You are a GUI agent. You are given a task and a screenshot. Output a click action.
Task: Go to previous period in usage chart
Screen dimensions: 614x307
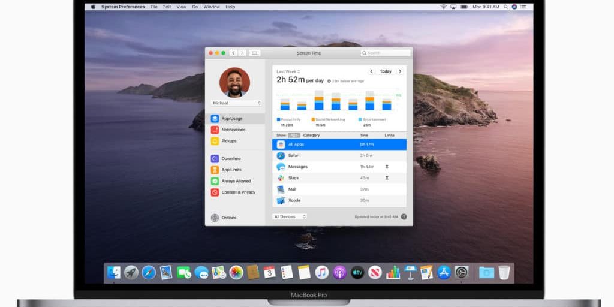coord(372,71)
